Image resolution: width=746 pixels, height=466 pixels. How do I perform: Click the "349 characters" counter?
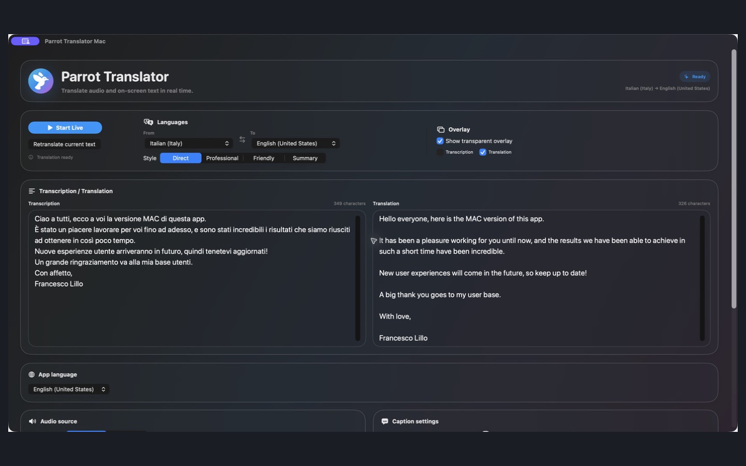click(x=350, y=203)
